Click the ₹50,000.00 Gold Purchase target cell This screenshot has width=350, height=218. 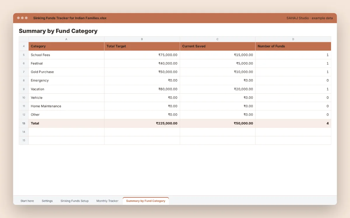pos(142,72)
